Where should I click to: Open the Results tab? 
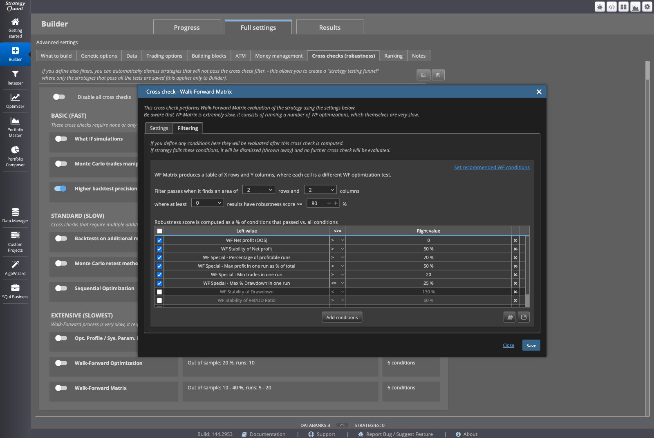(x=329, y=27)
